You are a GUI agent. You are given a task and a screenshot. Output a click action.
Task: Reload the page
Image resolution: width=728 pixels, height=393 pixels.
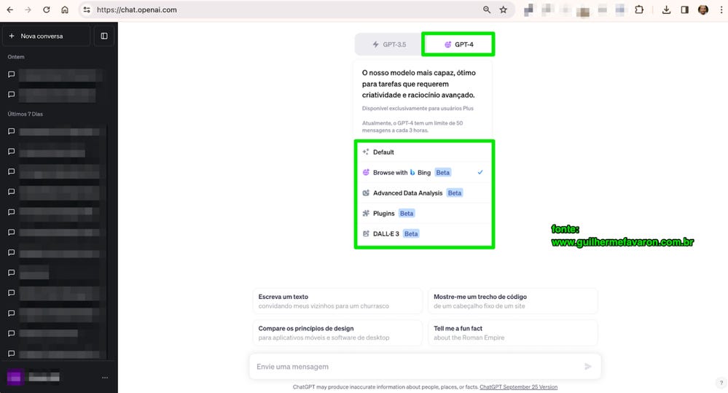pos(47,9)
